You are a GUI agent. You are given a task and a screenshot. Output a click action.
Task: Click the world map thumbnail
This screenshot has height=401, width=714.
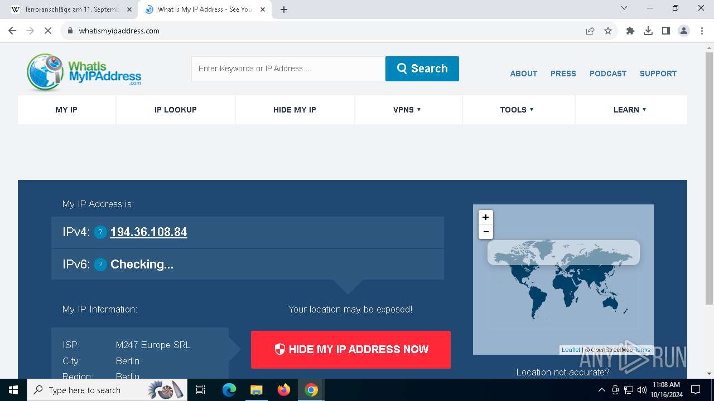[563, 280]
